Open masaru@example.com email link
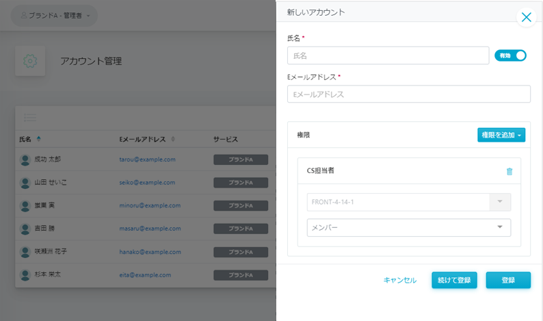Screen dimensions: 543x321 [150, 229]
